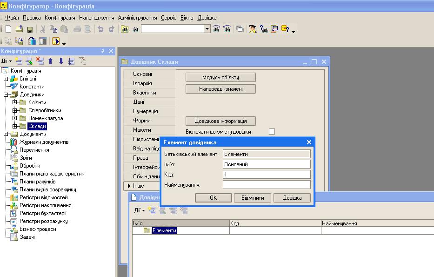Click the Undo arrow icon
This screenshot has height=277, width=434.
coord(101,29)
